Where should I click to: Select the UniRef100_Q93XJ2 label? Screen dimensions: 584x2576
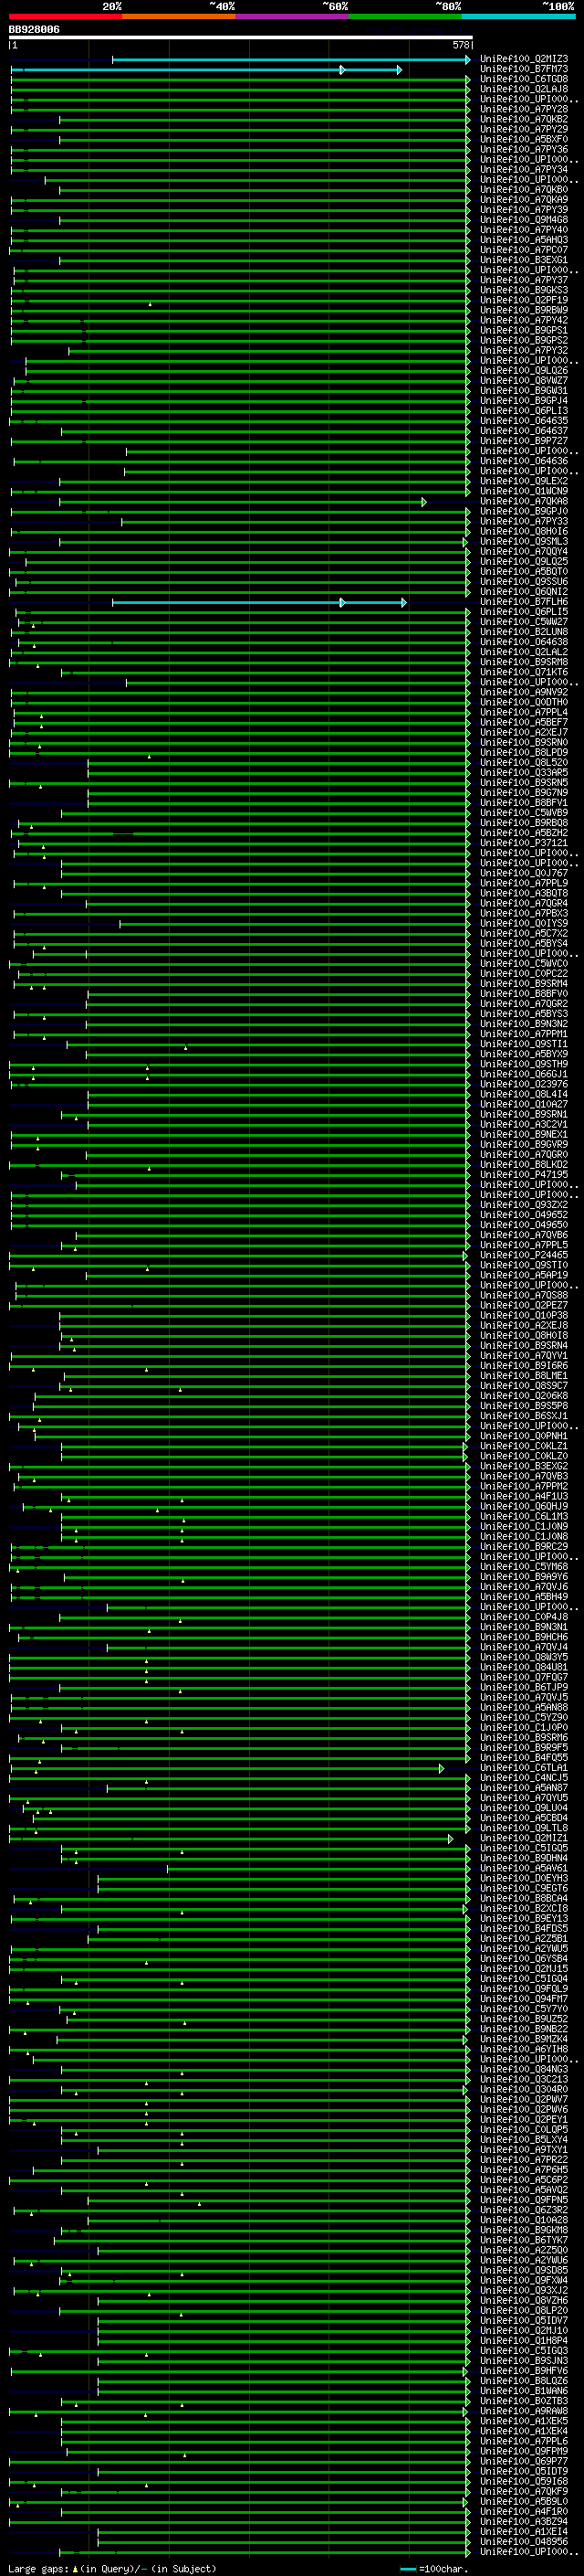pos(524,2291)
